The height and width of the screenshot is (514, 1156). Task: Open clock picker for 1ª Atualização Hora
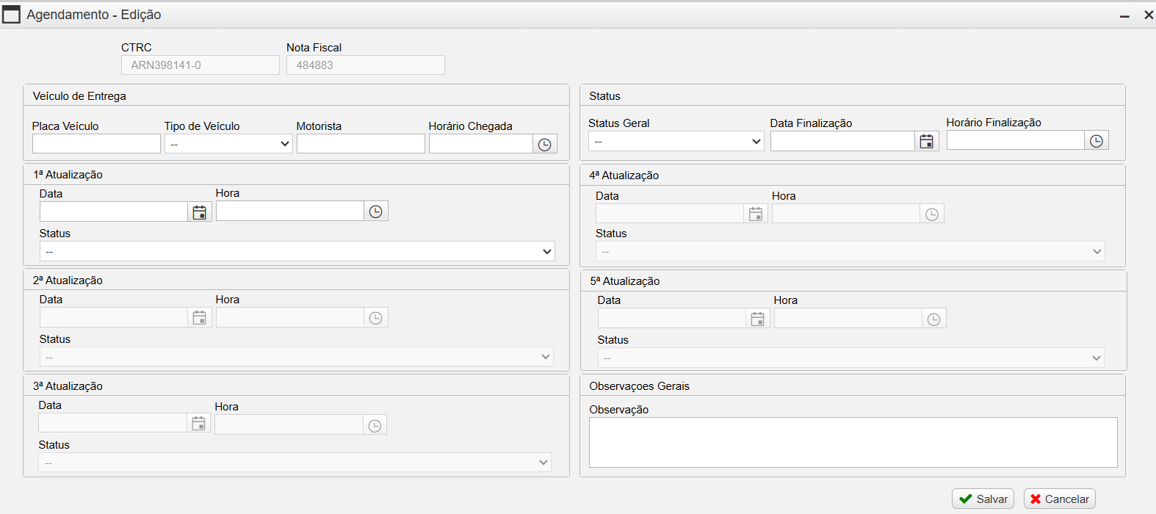pos(375,211)
